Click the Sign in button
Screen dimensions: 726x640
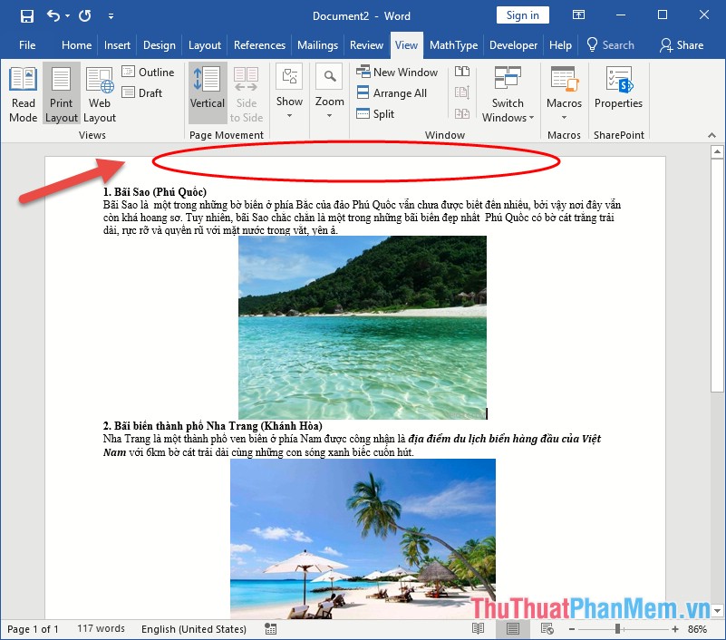(x=522, y=15)
